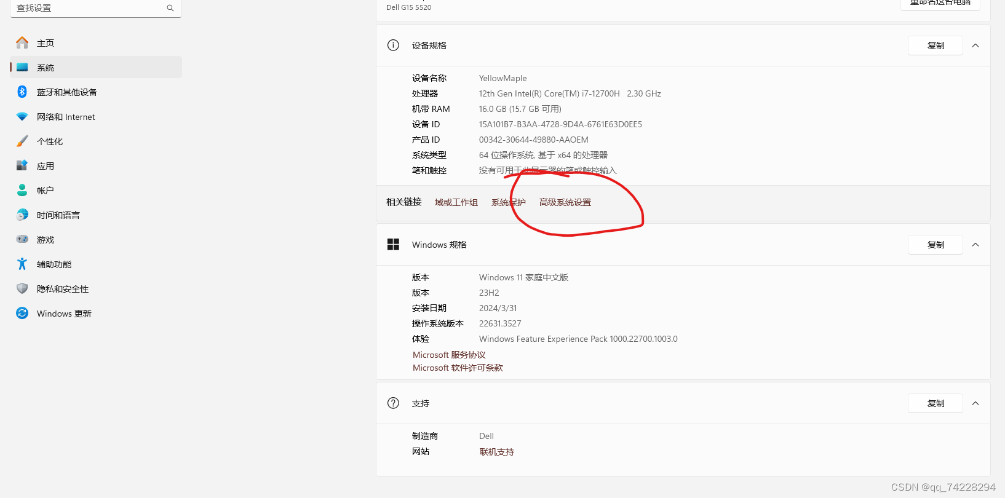The width and height of the screenshot is (1005, 498).
Task: Click the privacy shield icon
Action: click(x=22, y=288)
